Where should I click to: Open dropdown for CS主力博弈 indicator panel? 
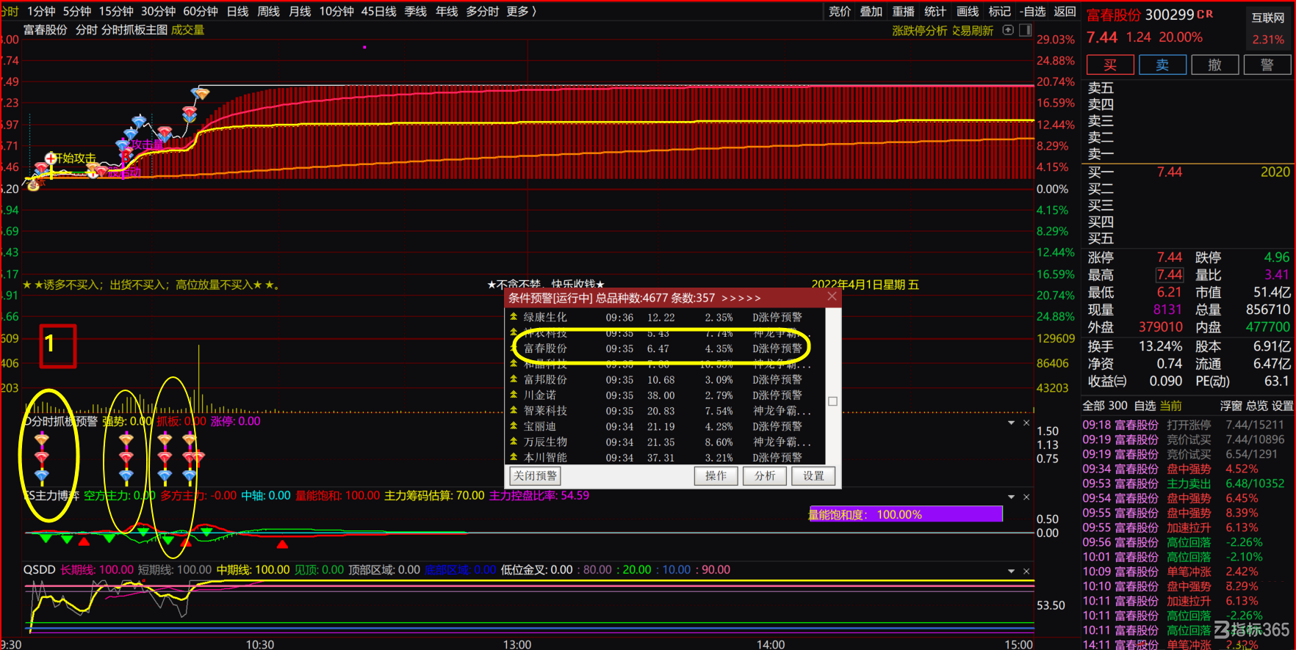[1011, 497]
